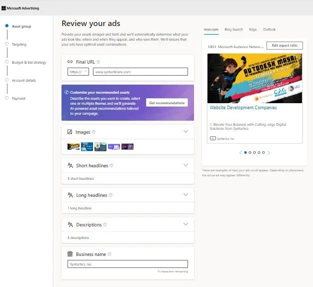Click the '5 short headlines' text
The height and width of the screenshot is (287, 313).
tap(81, 178)
